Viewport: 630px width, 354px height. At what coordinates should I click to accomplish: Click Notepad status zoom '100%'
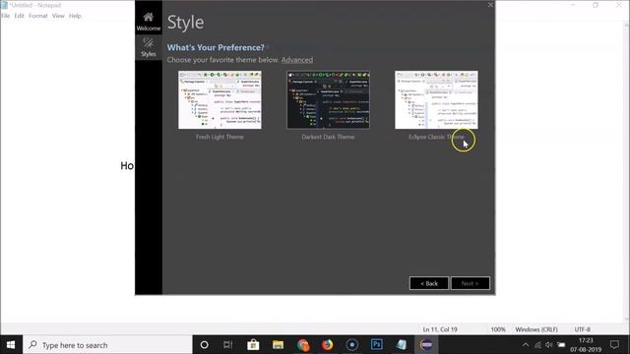(x=498, y=329)
